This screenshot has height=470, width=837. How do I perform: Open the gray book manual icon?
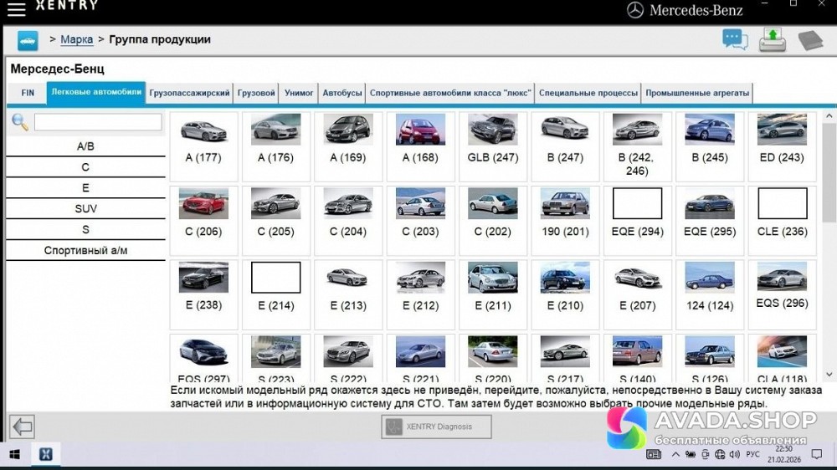click(x=810, y=40)
